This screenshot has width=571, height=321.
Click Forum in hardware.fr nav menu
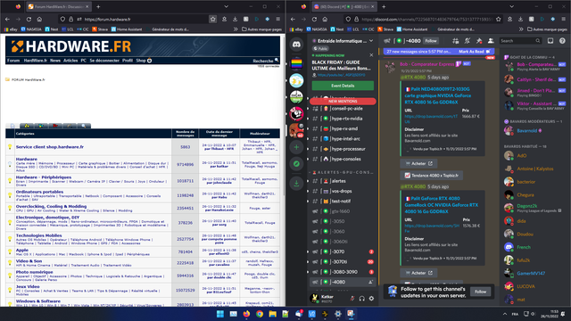[13, 61]
